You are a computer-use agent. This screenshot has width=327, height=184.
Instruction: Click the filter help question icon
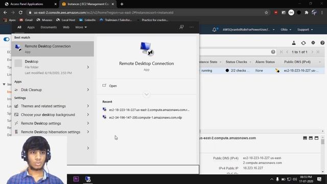[273, 52]
